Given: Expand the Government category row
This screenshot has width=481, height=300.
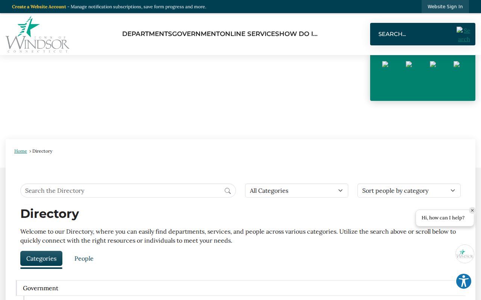Looking at the screenshot, I should [x=240, y=288].
